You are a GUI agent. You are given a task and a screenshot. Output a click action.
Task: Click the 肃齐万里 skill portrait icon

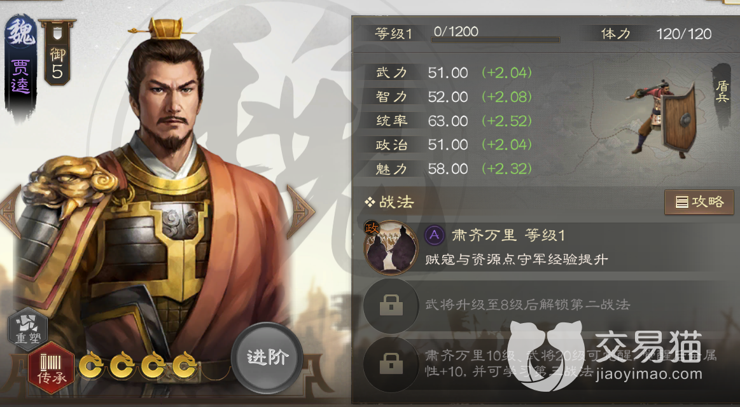391,247
